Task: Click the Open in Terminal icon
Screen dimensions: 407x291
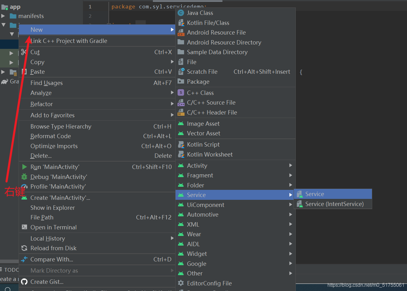Action: (24, 227)
